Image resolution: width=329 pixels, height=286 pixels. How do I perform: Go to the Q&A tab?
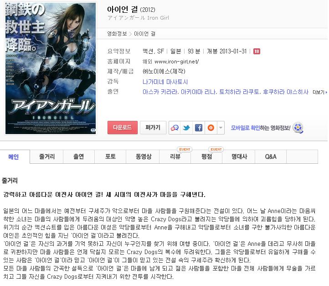coord(271,156)
